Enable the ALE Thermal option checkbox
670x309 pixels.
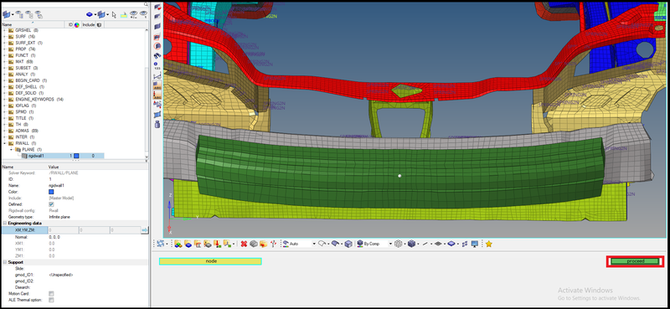coord(51,300)
